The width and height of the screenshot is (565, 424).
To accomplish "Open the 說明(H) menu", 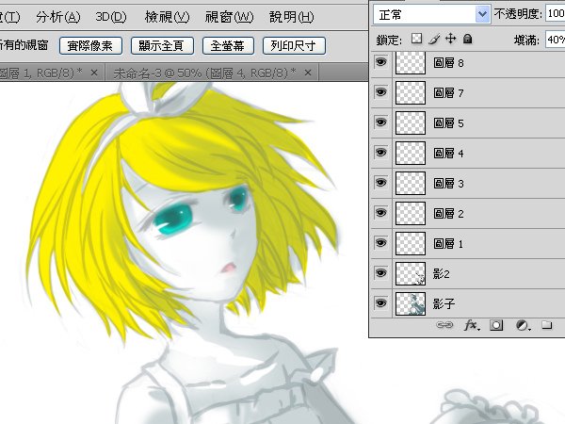I will [292, 17].
